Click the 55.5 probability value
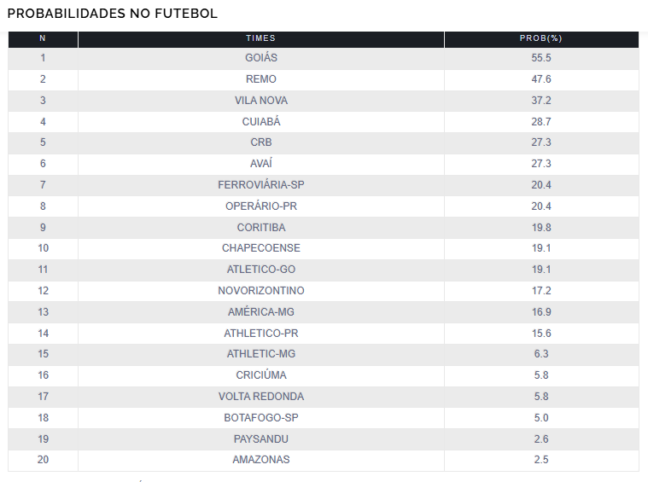This screenshot has height=482, width=648. pos(541,58)
